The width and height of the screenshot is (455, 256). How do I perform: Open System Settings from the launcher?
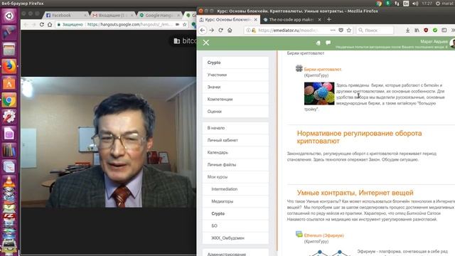[x=9, y=117]
